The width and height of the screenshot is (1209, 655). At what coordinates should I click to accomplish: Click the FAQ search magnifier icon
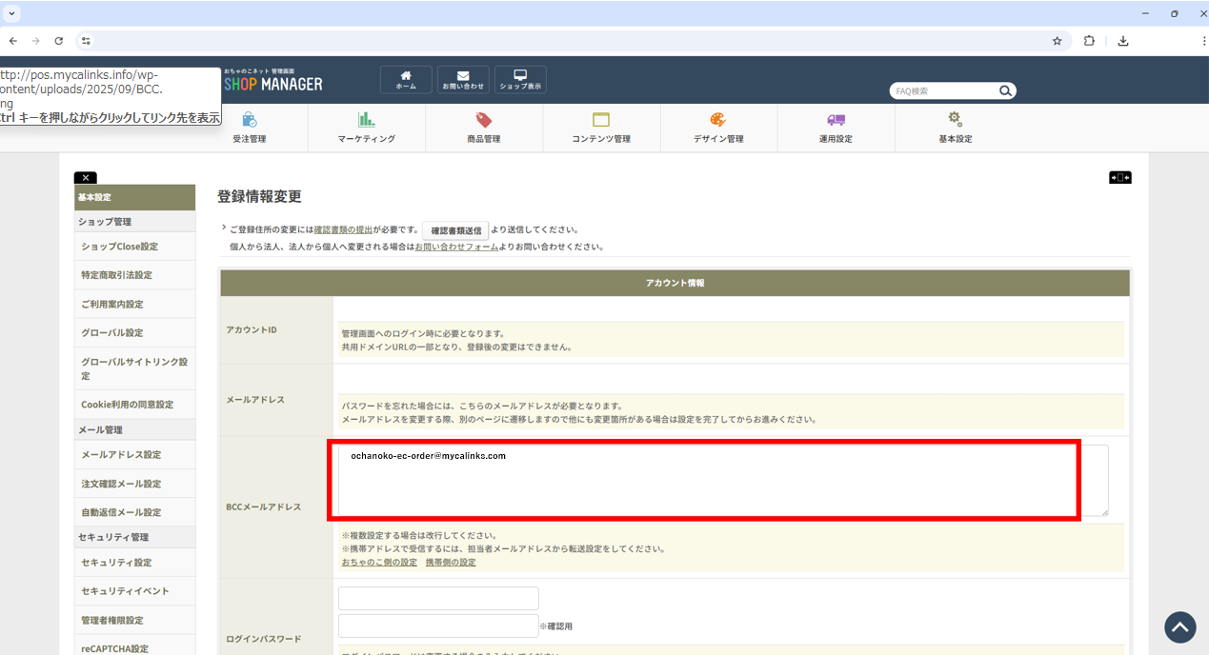pyautogui.click(x=1005, y=91)
